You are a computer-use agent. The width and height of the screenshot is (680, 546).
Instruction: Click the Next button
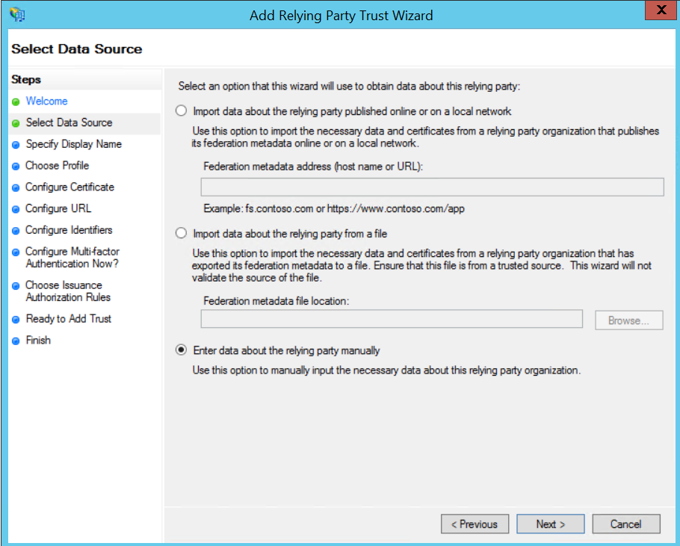[550, 524]
